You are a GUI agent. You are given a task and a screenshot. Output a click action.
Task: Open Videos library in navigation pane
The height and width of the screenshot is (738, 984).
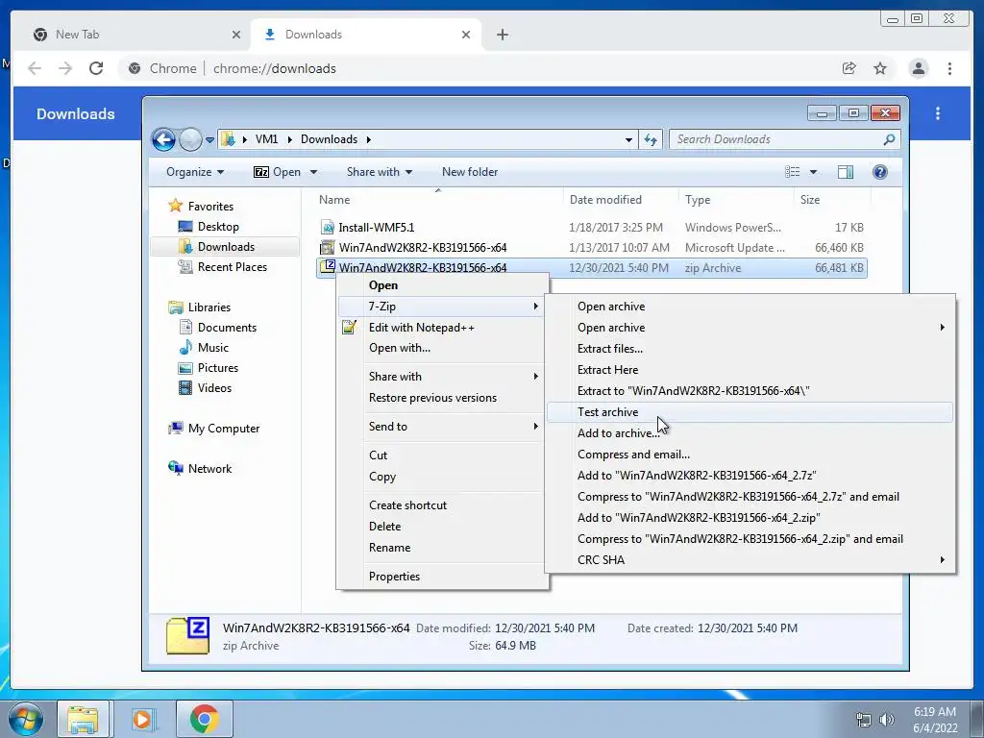coord(206,388)
